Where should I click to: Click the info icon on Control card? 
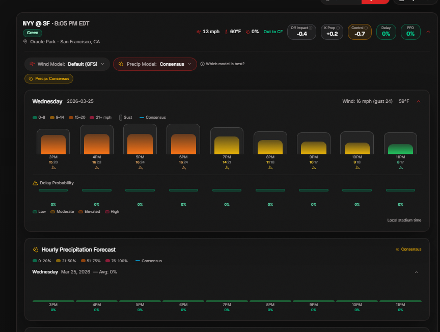coord(366,28)
